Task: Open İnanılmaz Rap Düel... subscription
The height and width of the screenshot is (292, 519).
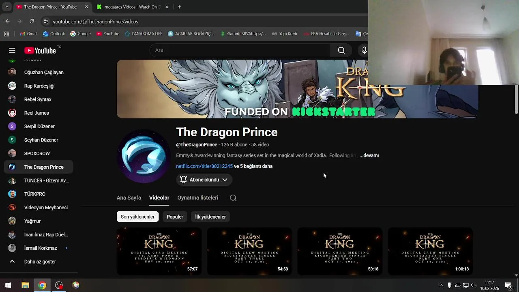Action: coord(39,234)
